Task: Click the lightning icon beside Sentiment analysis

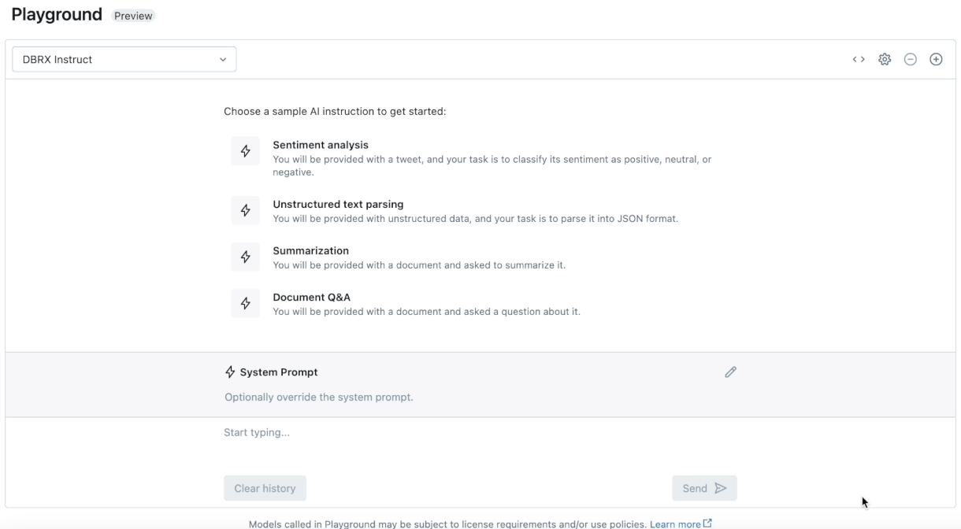Action: click(245, 151)
